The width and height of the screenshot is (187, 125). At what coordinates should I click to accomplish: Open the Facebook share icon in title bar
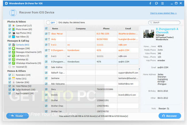click(150, 3)
